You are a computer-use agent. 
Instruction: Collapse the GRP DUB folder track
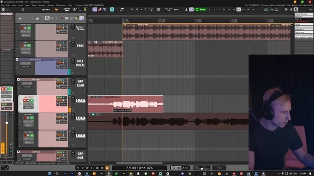[18, 152]
